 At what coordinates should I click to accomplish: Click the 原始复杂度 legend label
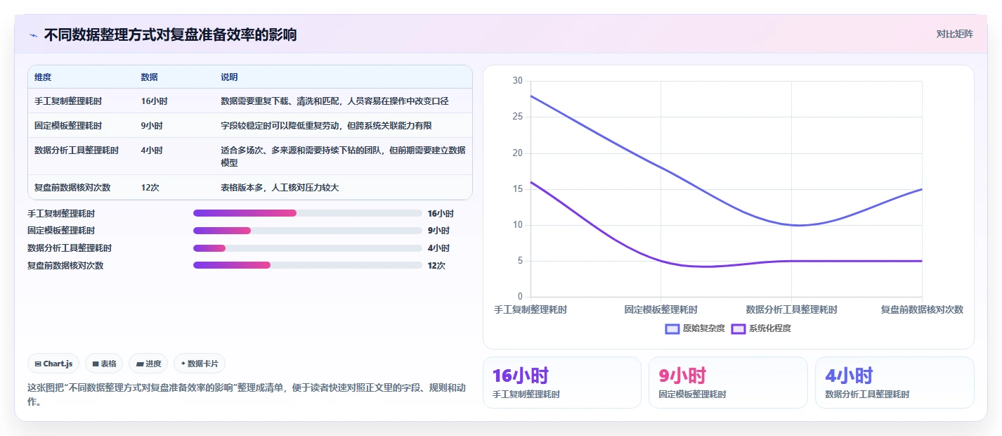pos(704,328)
